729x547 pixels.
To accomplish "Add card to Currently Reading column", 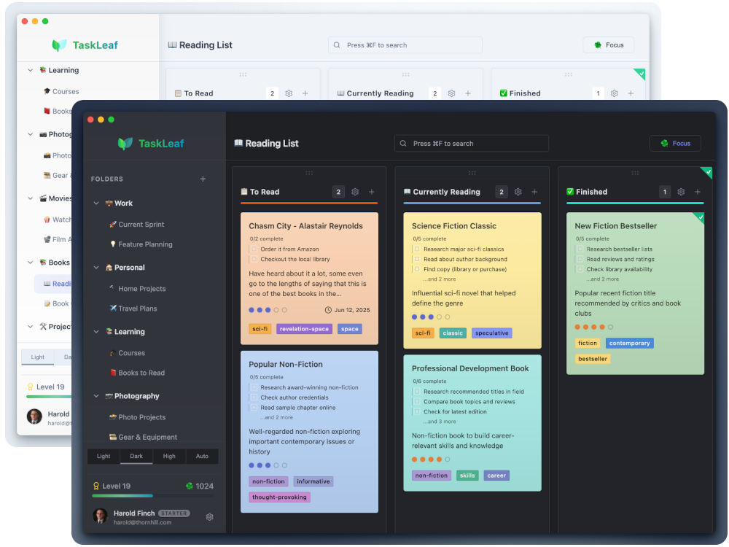I will coord(534,192).
